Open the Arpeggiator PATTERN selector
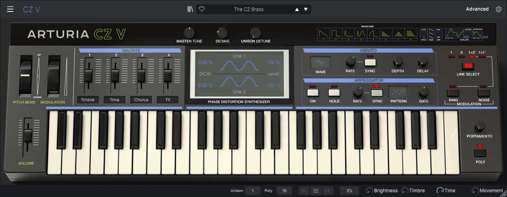The image size is (507, 197). click(x=398, y=93)
